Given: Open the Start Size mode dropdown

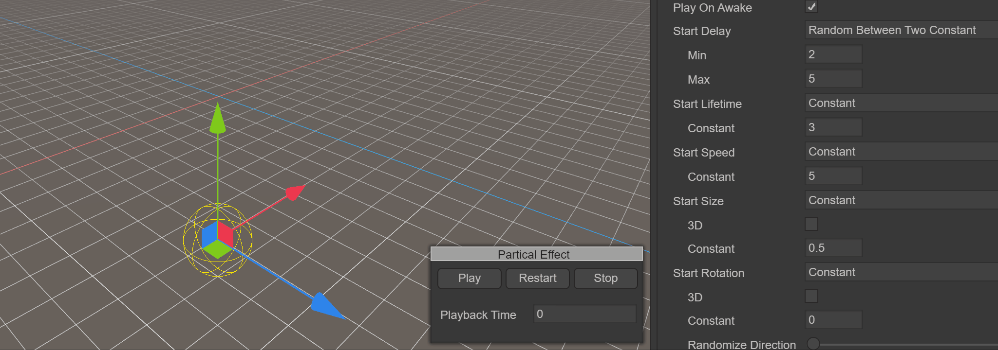Looking at the screenshot, I should click(x=900, y=200).
